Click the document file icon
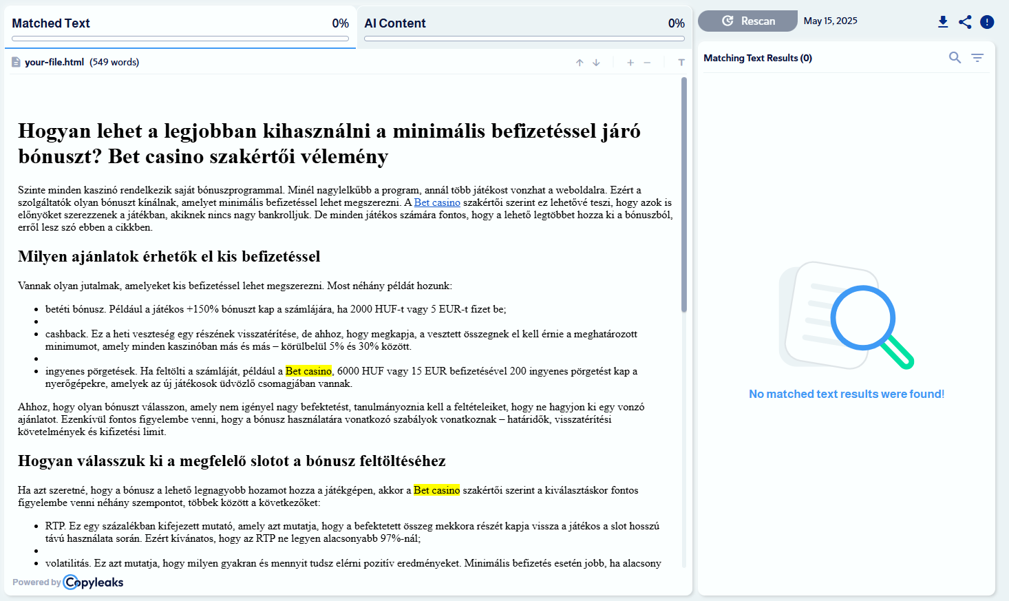Viewport: 1009px width, 601px height. [x=16, y=62]
